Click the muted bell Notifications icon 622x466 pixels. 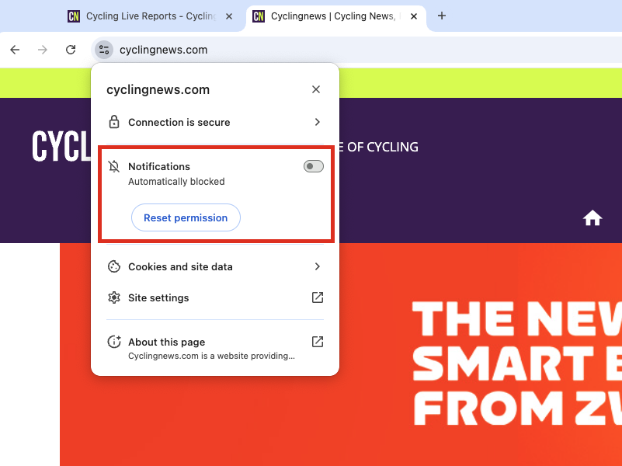(x=114, y=166)
